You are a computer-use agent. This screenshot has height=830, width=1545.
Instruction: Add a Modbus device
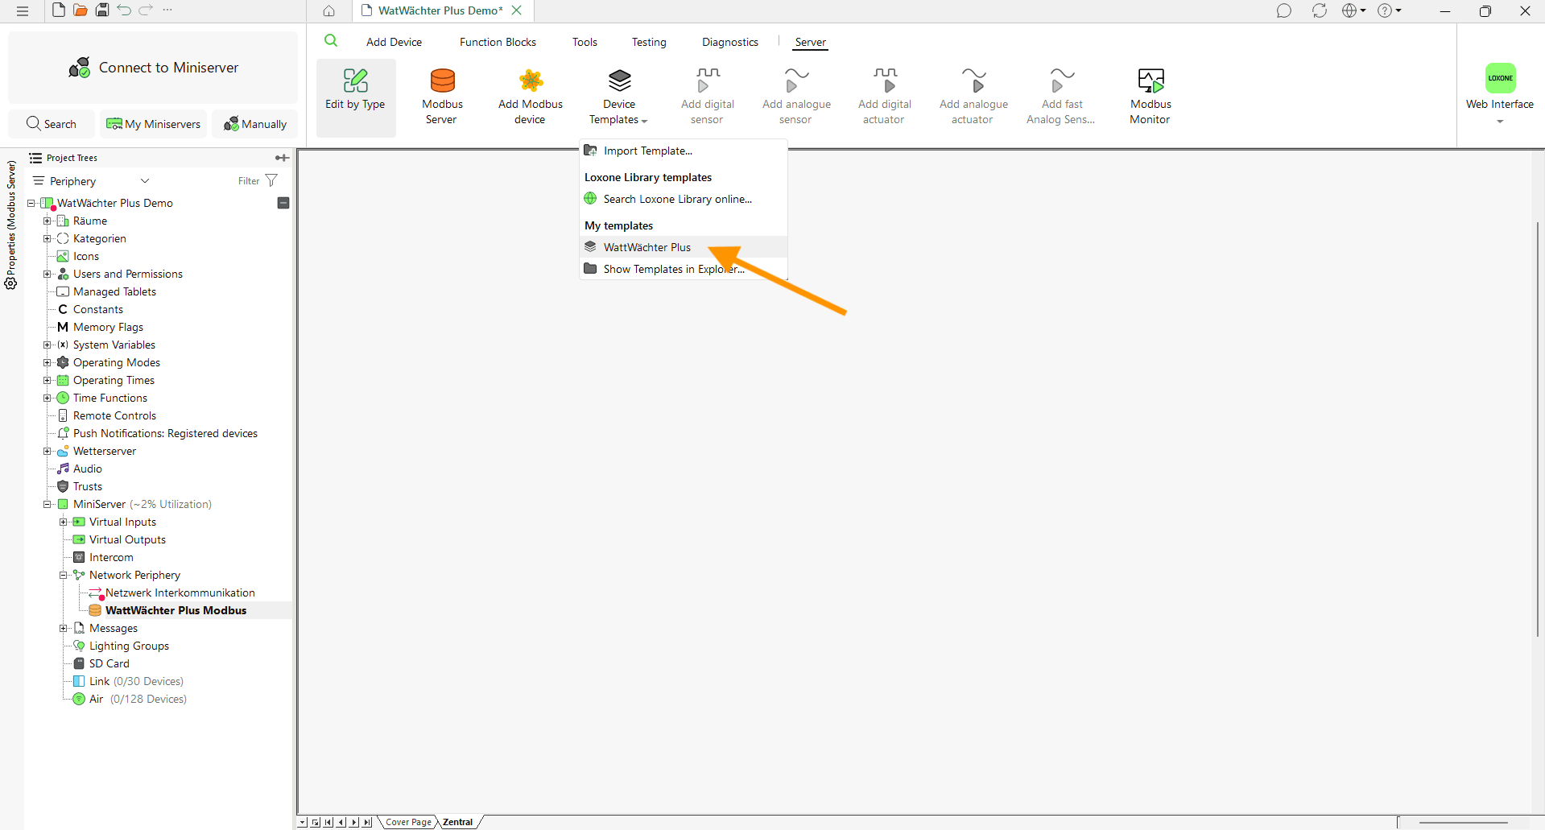click(x=531, y=97)
